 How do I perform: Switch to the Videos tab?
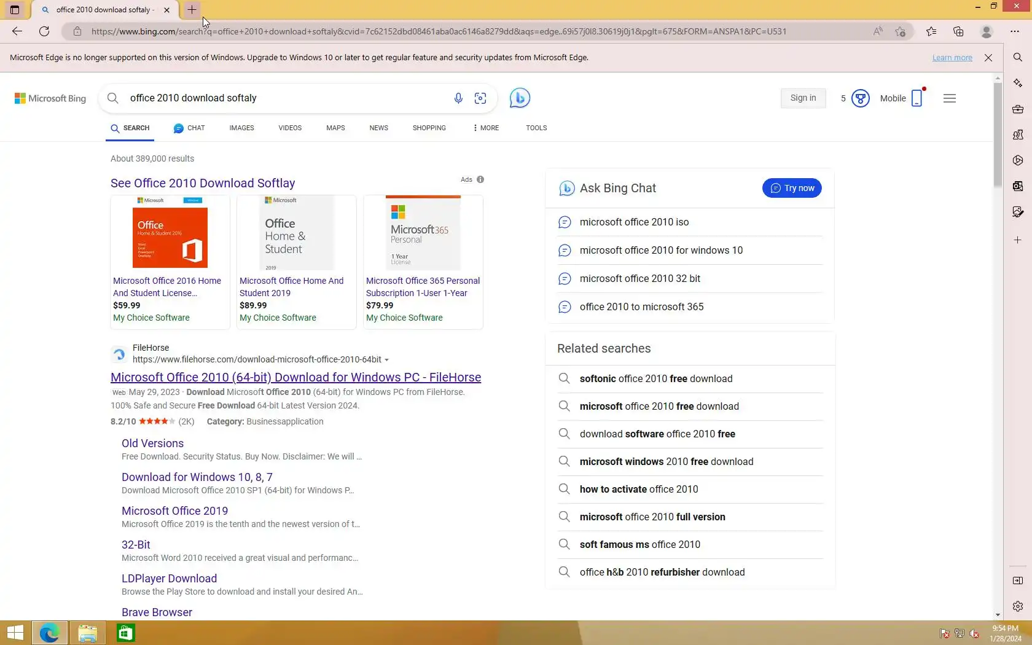click(x=290, y=128)
